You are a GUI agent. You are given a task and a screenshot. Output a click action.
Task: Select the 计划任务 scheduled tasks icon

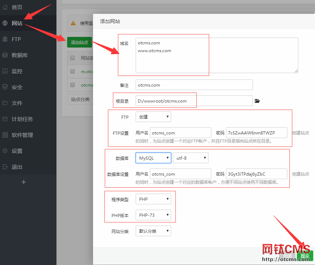coord(5,119)
